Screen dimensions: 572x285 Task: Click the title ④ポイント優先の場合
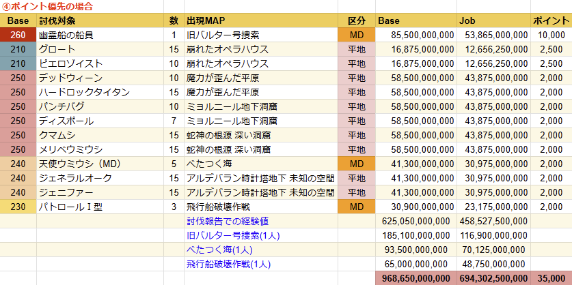(47, 6)
